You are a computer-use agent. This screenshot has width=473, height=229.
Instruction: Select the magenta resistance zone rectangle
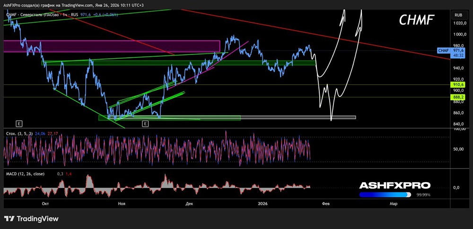point(112,46)
